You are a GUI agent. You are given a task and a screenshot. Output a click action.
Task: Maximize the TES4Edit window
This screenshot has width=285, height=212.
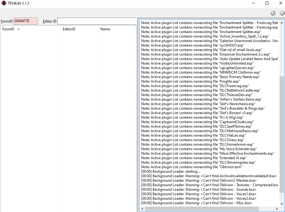click(x=267, y=3)
